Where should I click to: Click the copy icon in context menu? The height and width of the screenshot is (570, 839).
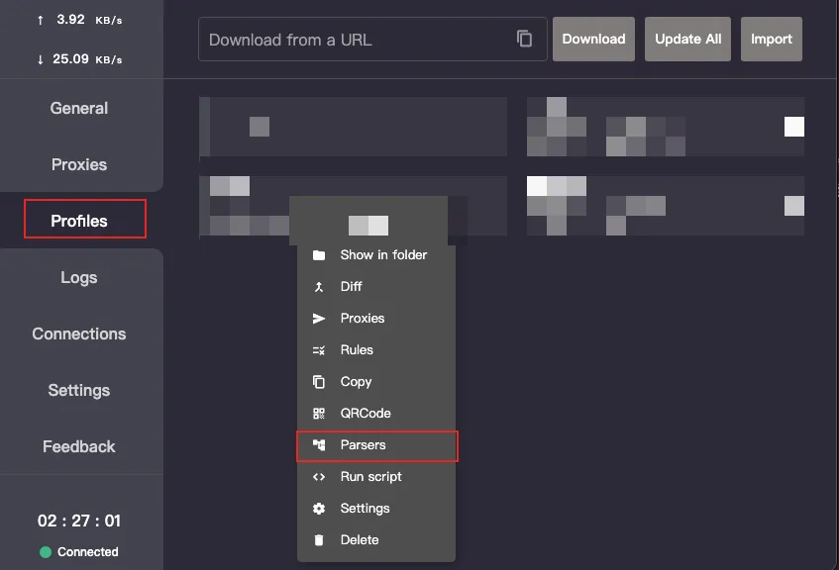(x=319, y=382)
